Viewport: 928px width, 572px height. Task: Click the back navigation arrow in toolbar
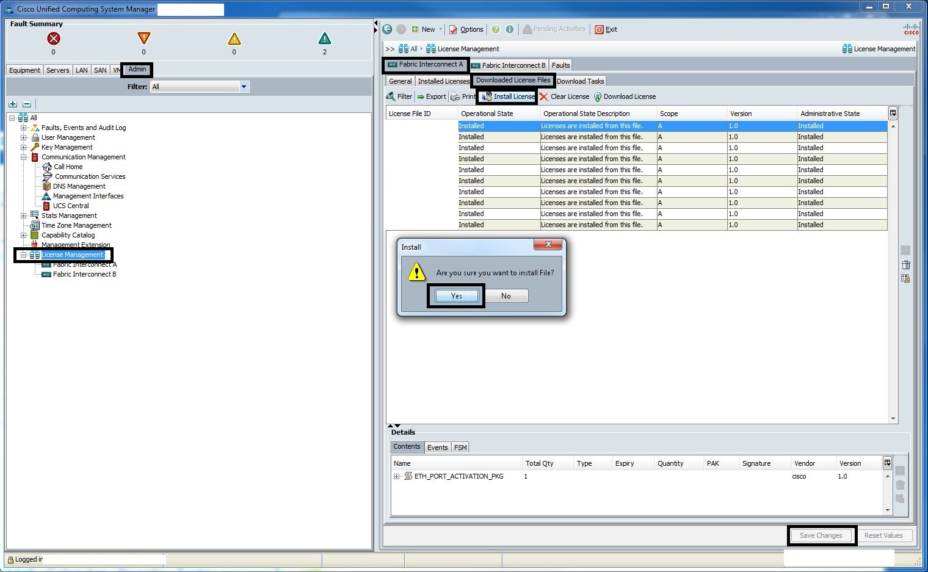[x=387, y=29]
